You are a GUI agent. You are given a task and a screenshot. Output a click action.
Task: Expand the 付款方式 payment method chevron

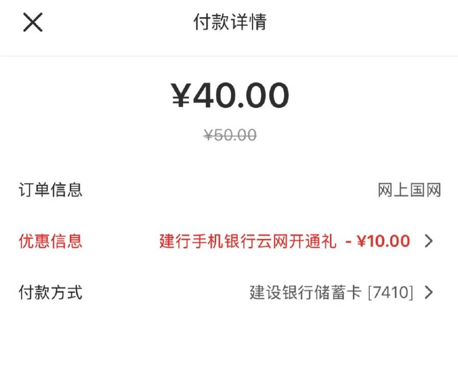428,292
